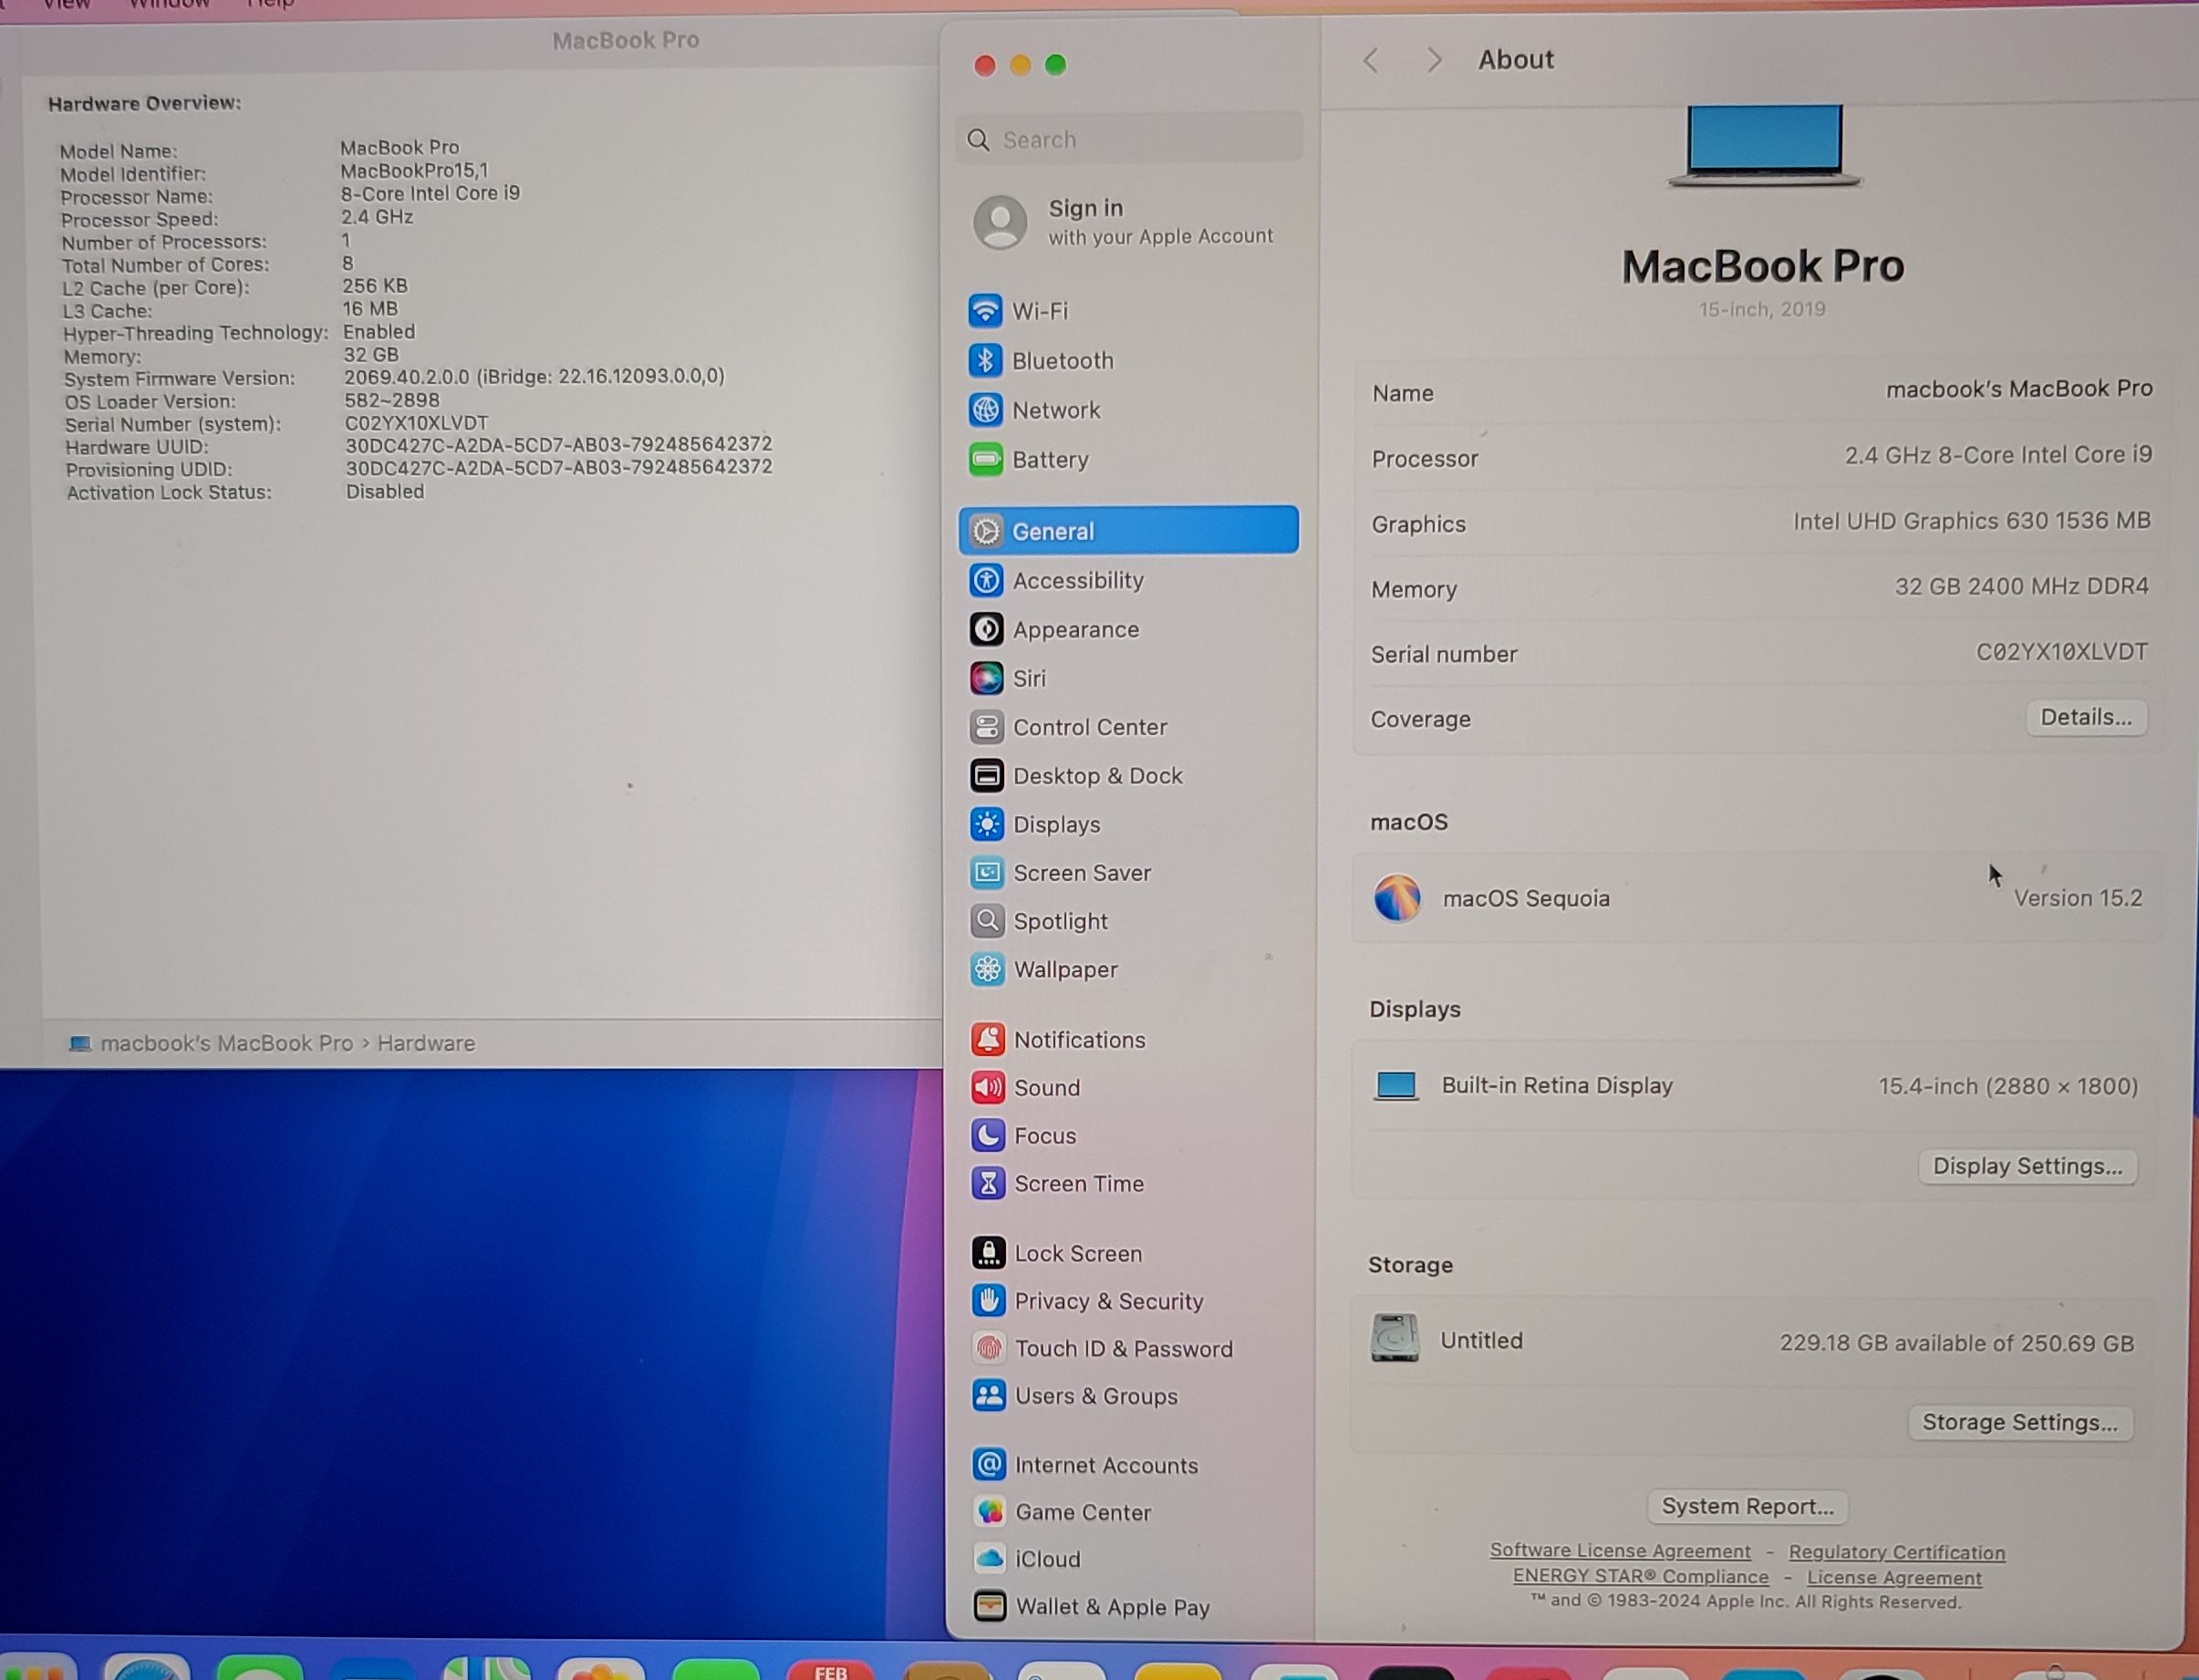Click the Notifications sidebar icon
The image size is (2199, 1680).
click(988, 1040)
